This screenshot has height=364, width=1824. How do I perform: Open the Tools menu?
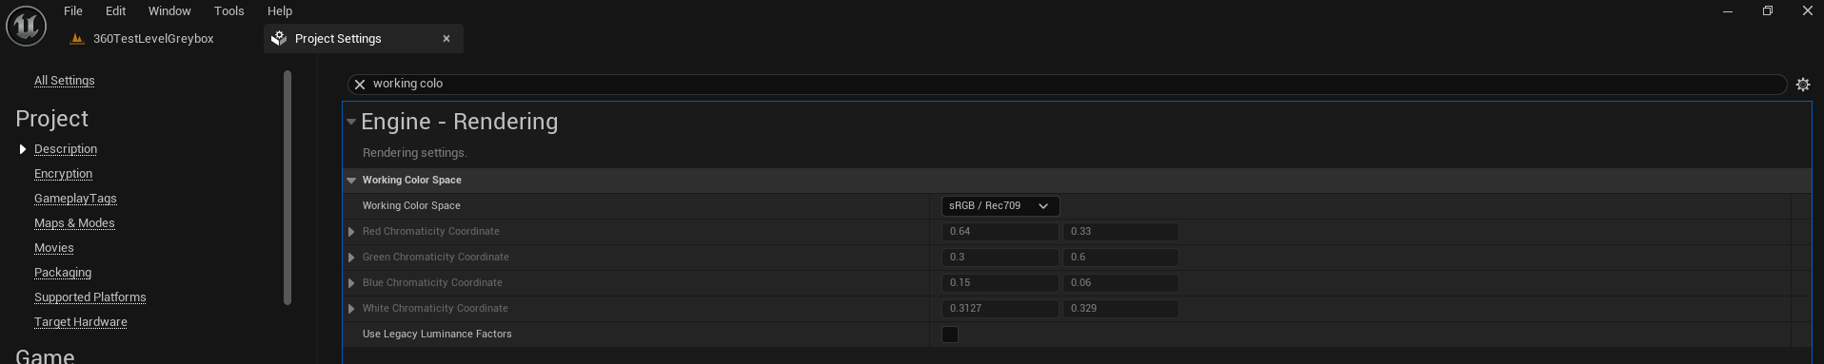click(228, 11)
